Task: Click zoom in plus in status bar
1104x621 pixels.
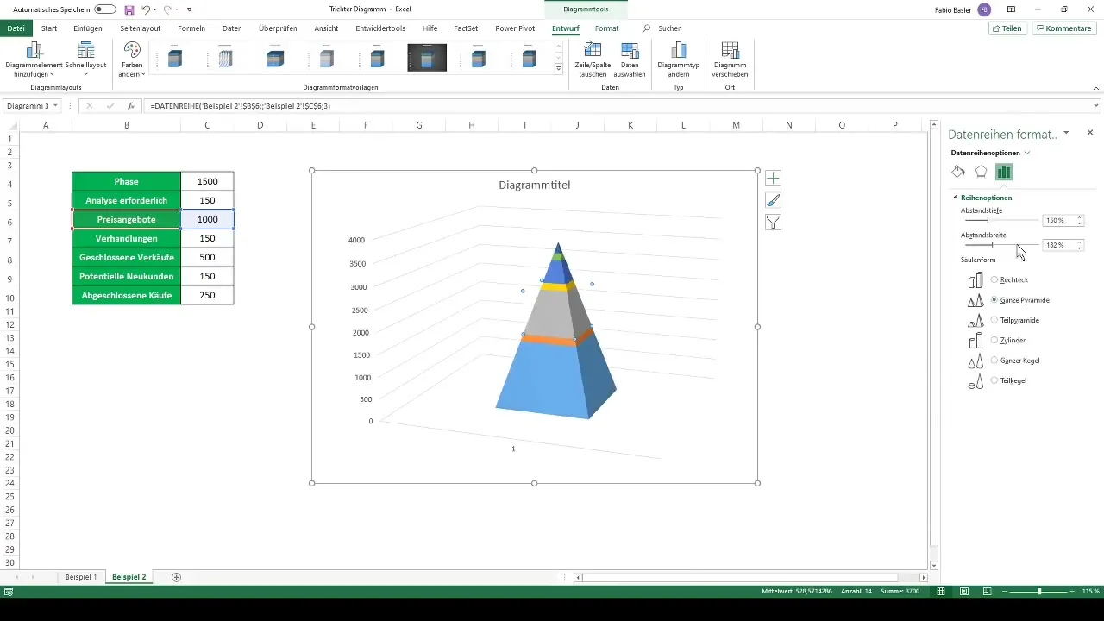Action: click(1072, 591)
